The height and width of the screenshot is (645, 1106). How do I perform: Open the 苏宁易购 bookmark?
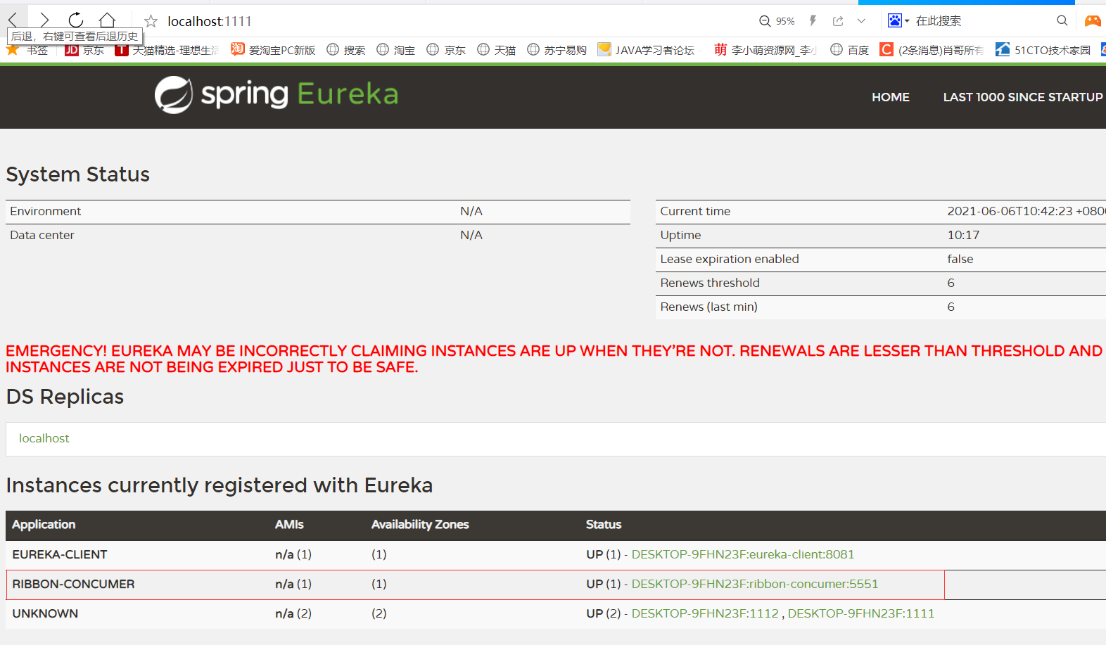pos(557,50)
